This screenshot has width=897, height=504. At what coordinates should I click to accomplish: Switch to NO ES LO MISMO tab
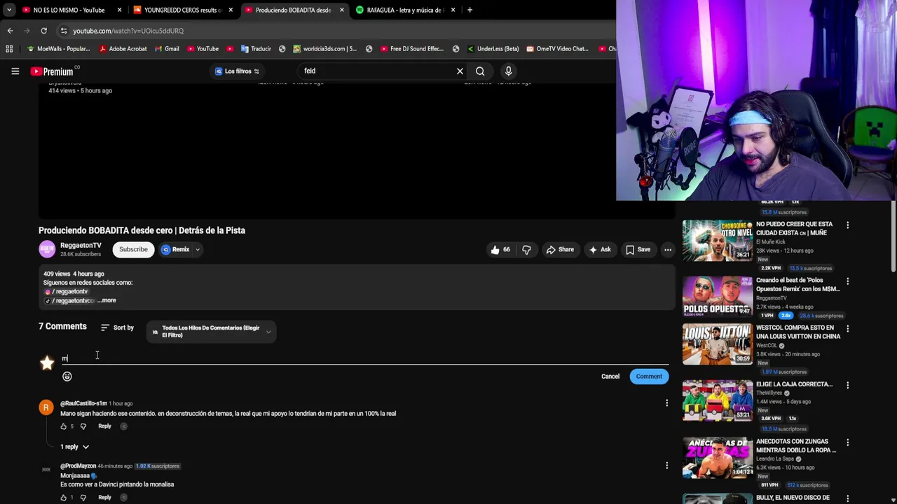69,10
